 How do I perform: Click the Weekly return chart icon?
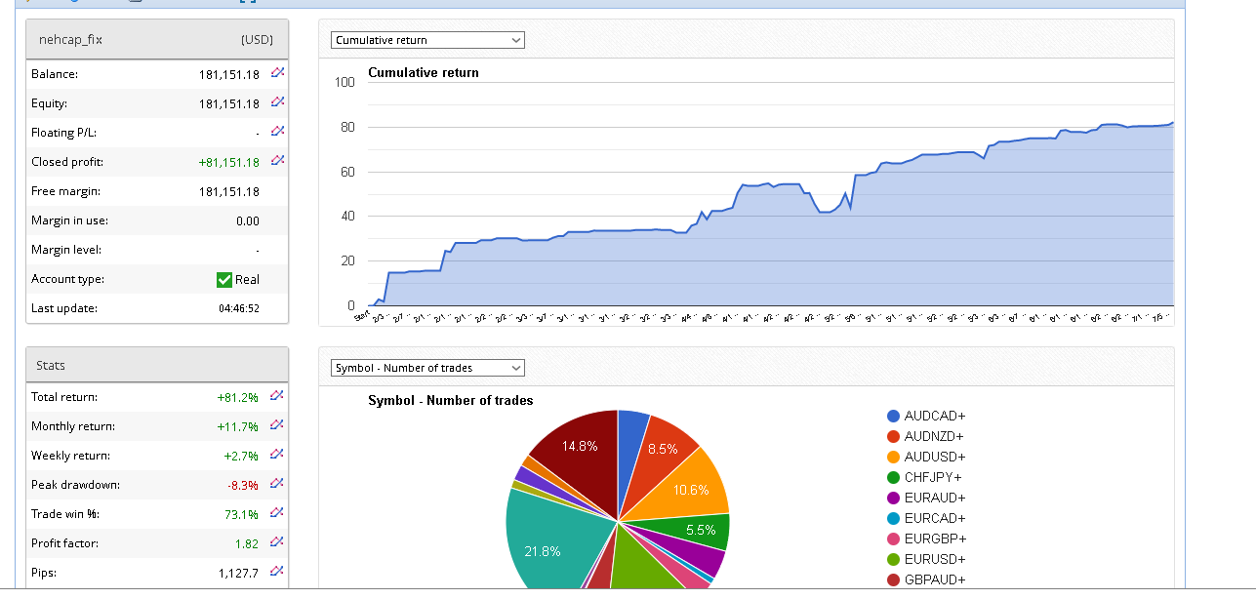click(278, 455)
